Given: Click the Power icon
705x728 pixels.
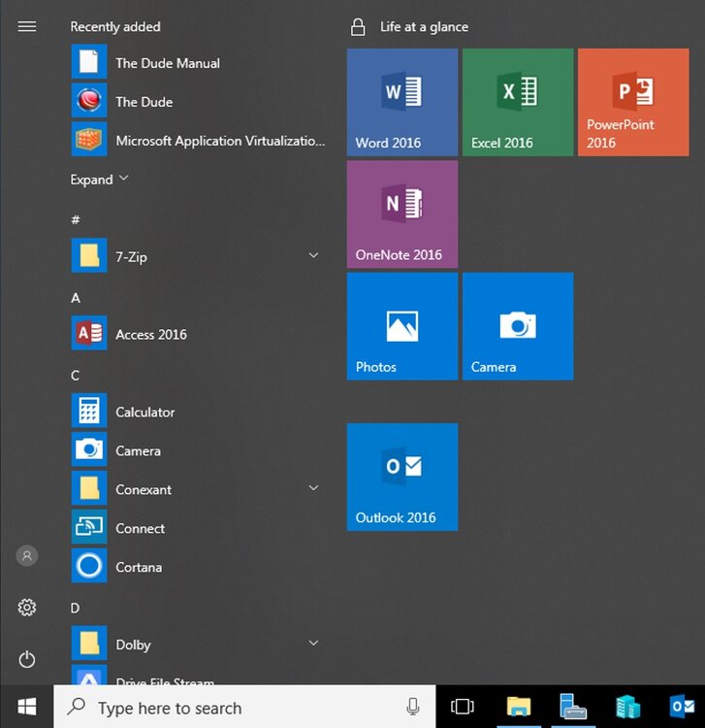Looking at the screenshot, I should tap(27, 659).
